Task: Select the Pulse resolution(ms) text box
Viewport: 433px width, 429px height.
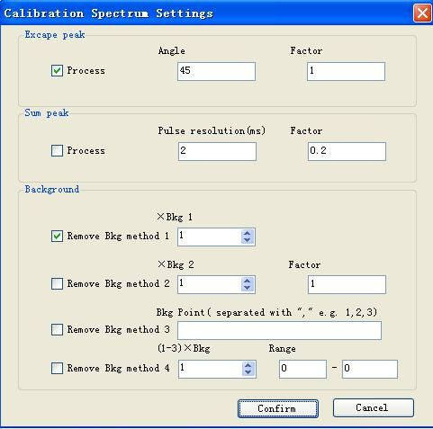Action: click(x=217, y=151)
